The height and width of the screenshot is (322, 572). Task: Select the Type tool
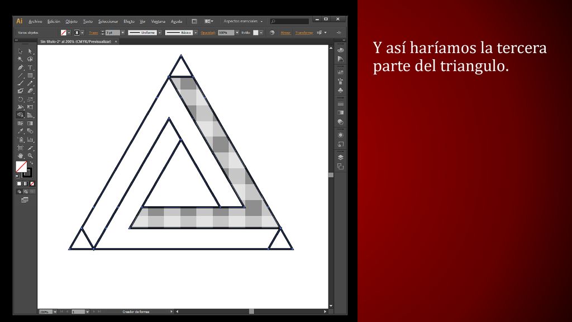[x=30, y=68]
